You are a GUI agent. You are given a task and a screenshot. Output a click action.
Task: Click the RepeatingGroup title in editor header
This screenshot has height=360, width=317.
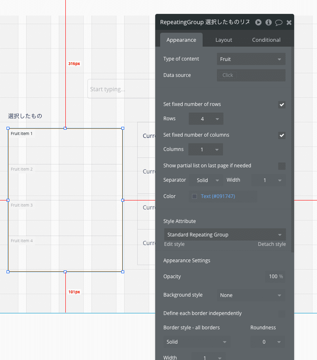[x=205, y=22]
